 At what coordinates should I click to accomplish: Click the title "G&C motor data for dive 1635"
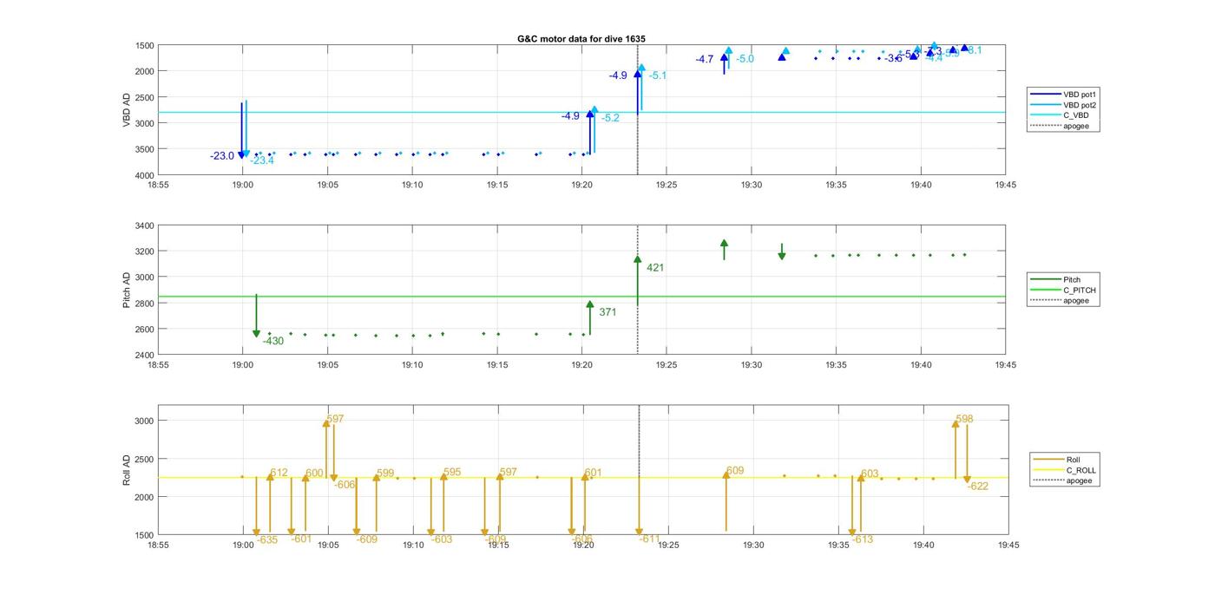tap(581, 38)
